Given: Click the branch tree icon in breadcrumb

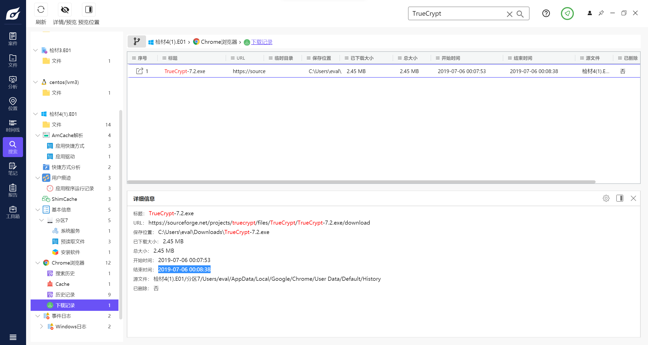Looking at the screenshot, I should 137,41.
